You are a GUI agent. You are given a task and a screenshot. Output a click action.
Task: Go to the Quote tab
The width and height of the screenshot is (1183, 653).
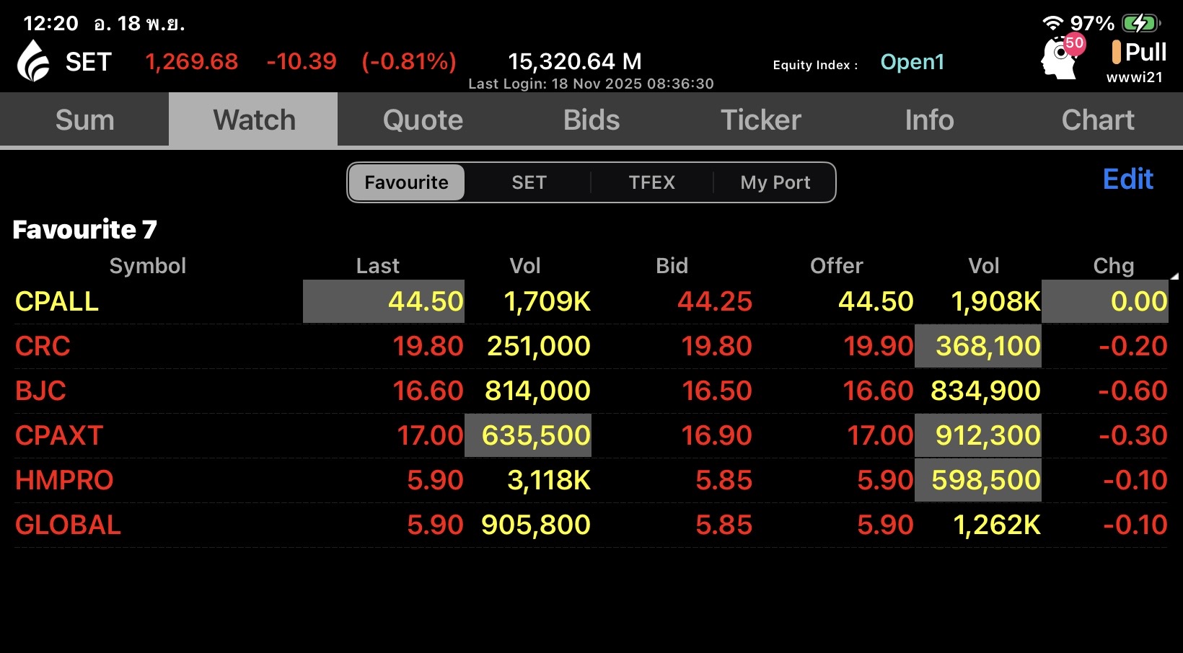(x=423, y=120)
